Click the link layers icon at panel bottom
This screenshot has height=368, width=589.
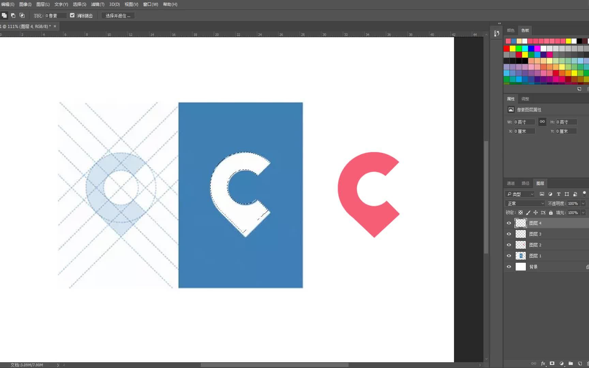(x=534, y=363)
